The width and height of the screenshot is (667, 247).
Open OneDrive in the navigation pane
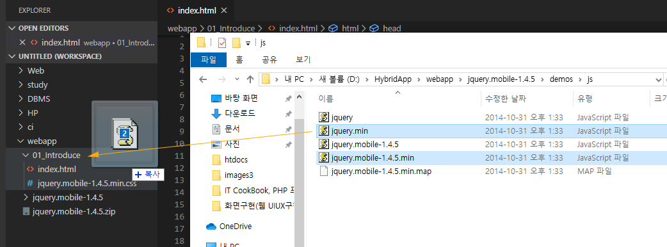click(x=235, y=226)
